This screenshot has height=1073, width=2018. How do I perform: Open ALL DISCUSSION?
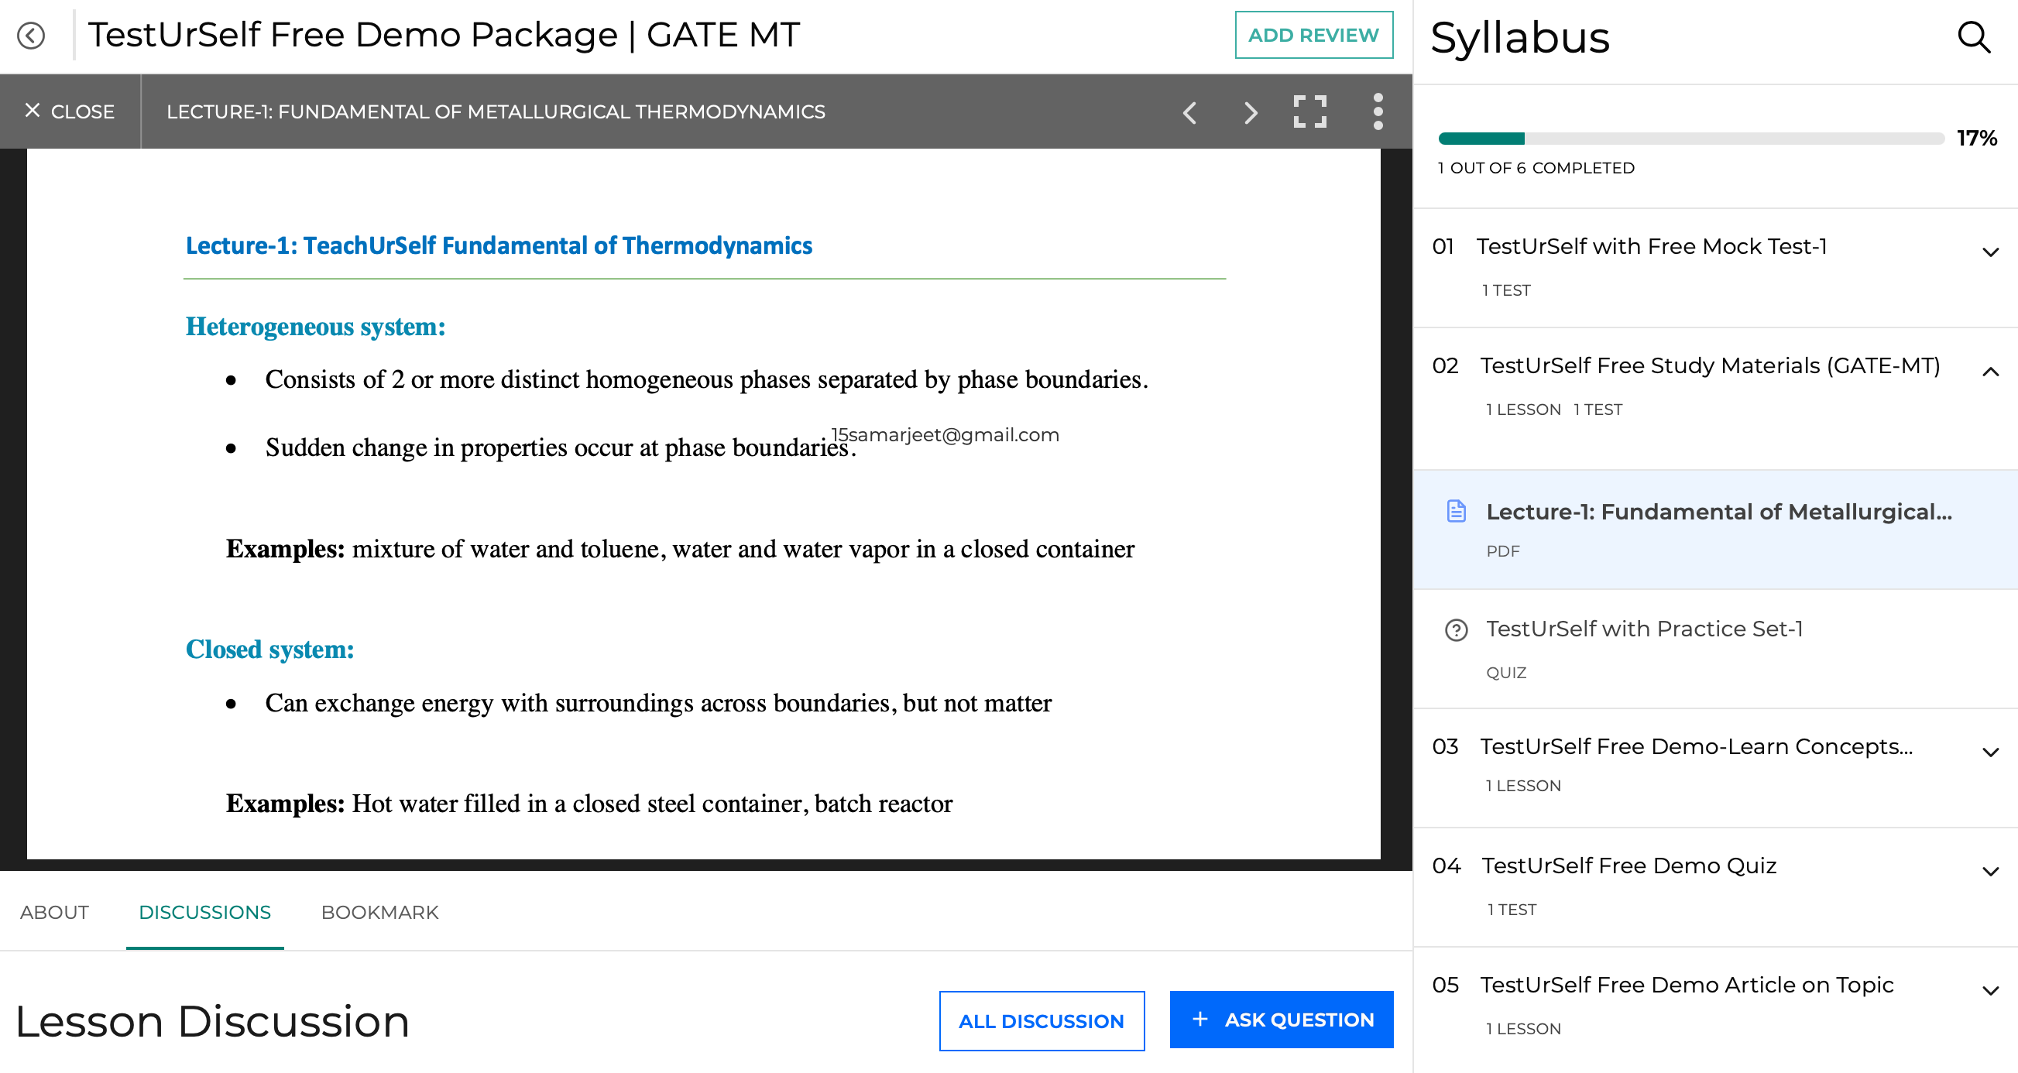pos(1041,1020)
